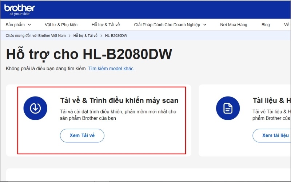Click the Hỗ trợ & Tải về breadcrumb
291x182 pixels.
(x=85, y=35)
